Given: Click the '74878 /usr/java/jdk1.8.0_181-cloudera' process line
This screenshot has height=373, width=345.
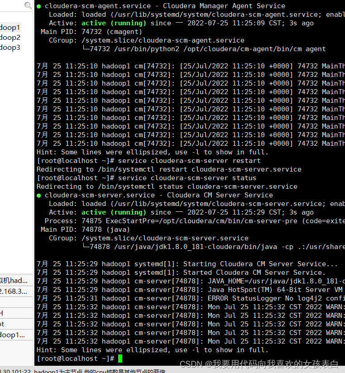Looking at the screenshot, I should tap(214, 247).
